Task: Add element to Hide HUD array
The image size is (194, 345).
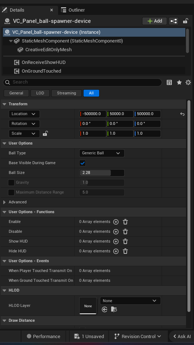Action: pyautogui.click(x=116, y=251)
